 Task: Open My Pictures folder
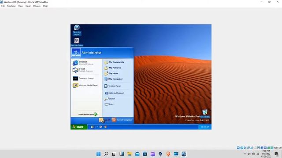(113, 68)
